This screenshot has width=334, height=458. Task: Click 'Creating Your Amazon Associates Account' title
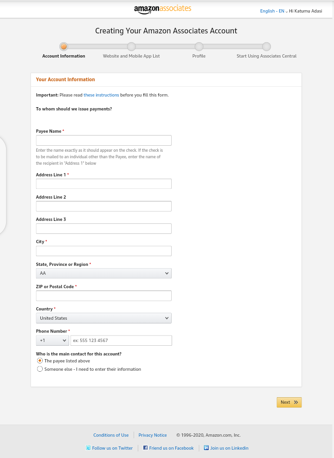coord(166,31)
